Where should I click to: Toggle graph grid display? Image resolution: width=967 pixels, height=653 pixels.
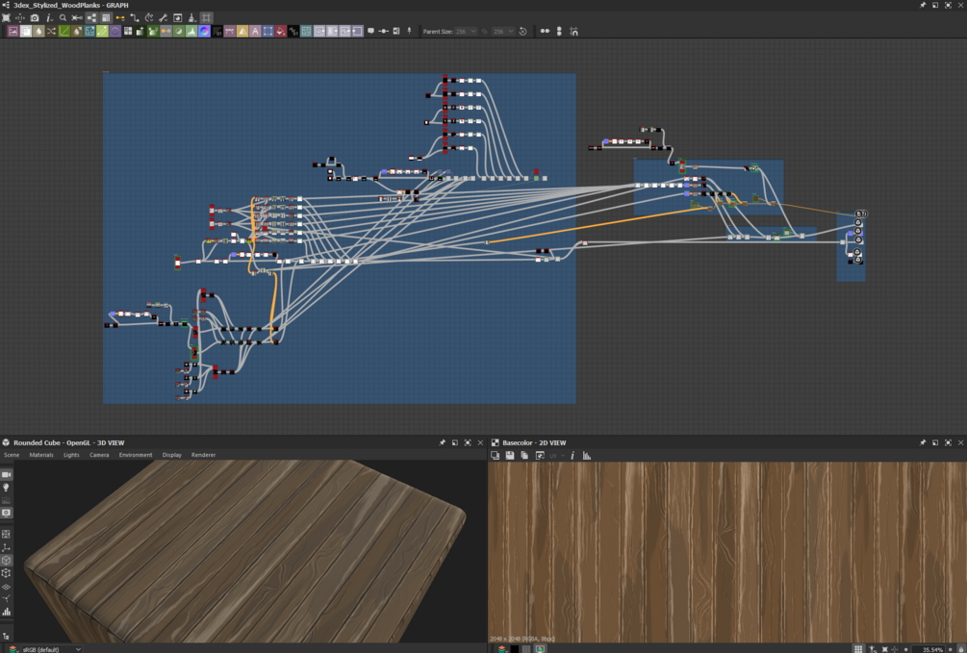[207, 18]
